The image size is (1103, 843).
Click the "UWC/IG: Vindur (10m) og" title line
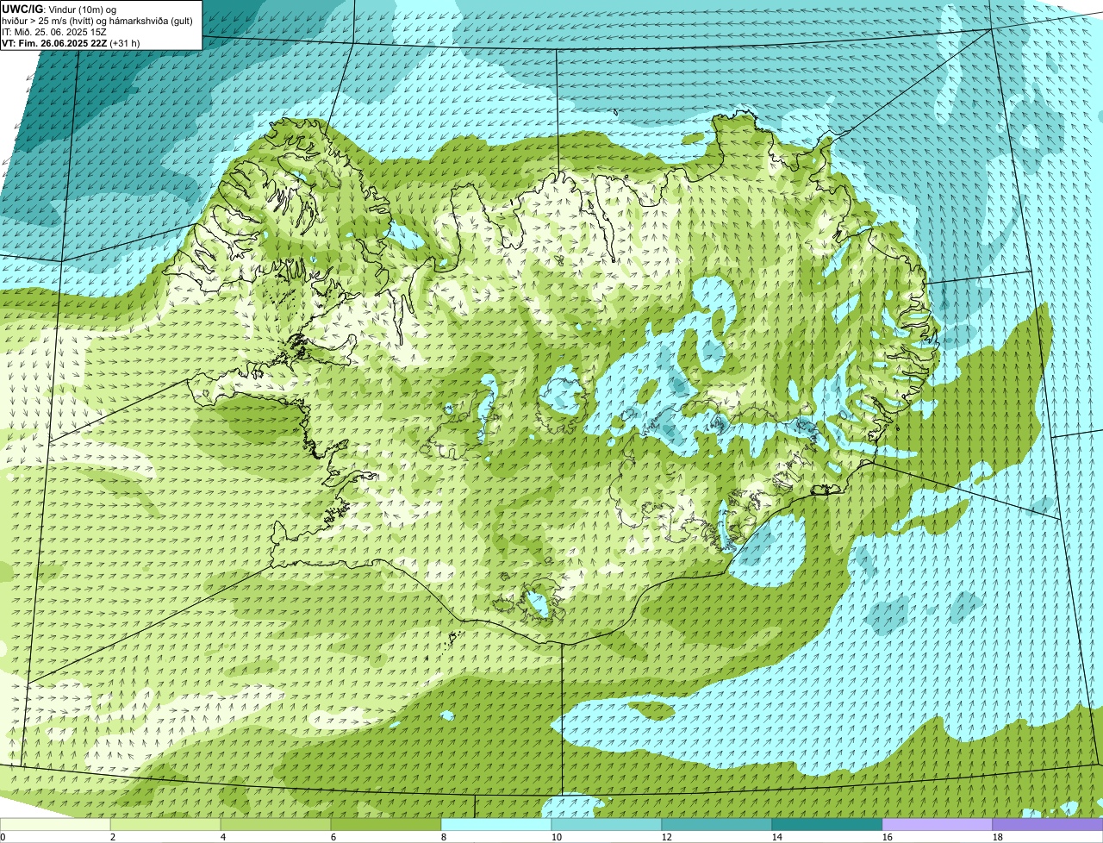coord(59,9)
